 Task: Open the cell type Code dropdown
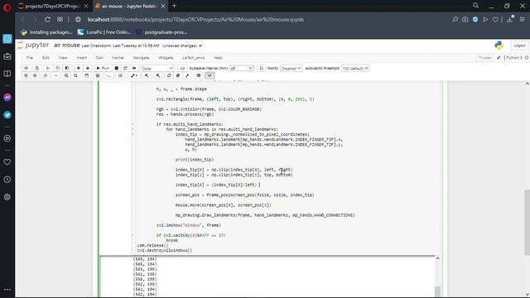157,68
